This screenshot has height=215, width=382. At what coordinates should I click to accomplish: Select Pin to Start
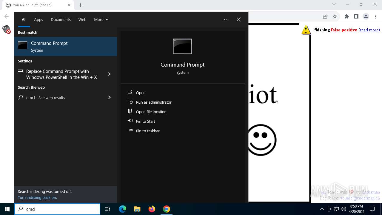pos(145,121)
